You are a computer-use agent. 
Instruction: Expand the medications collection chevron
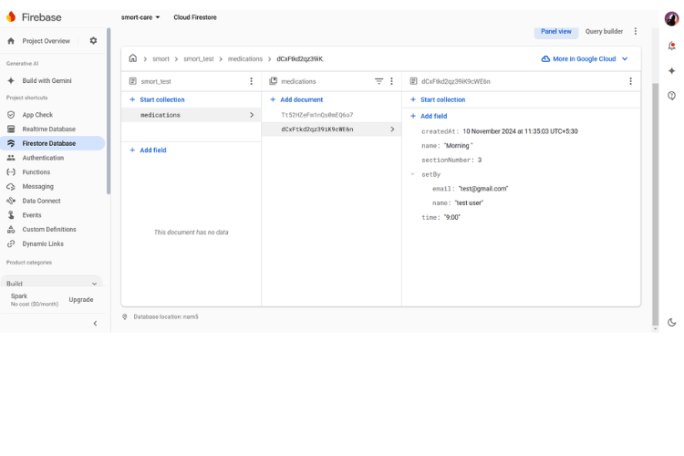tap(252, 115)
